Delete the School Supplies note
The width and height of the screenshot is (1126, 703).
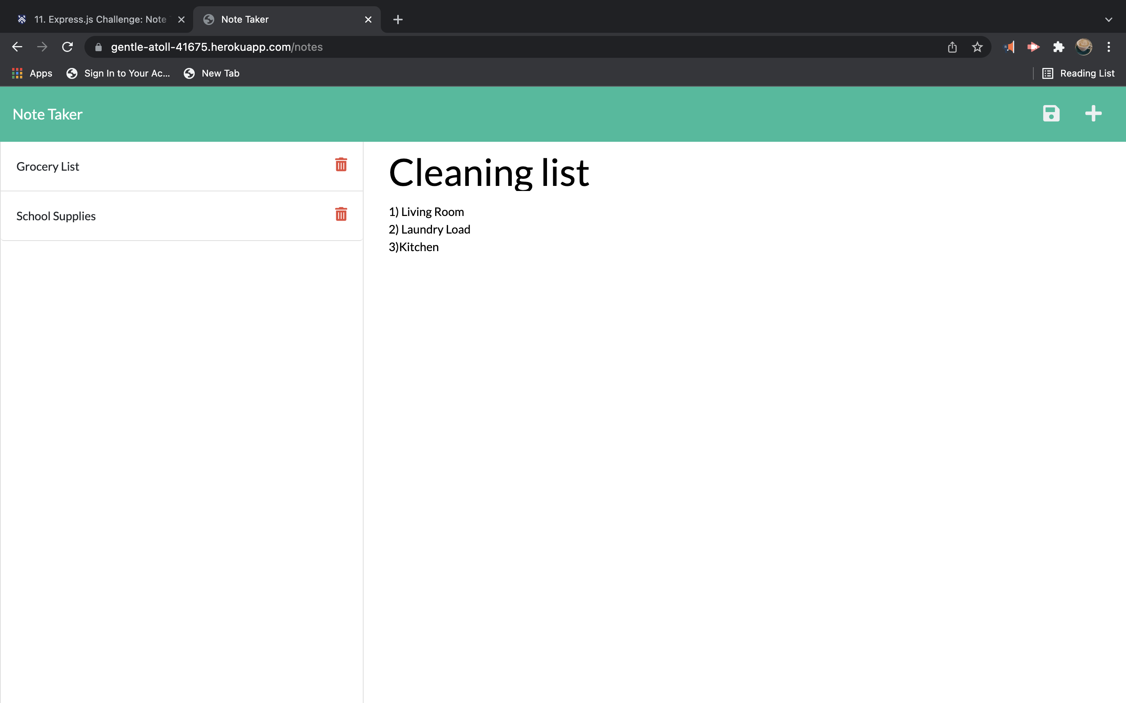(341, 214)
